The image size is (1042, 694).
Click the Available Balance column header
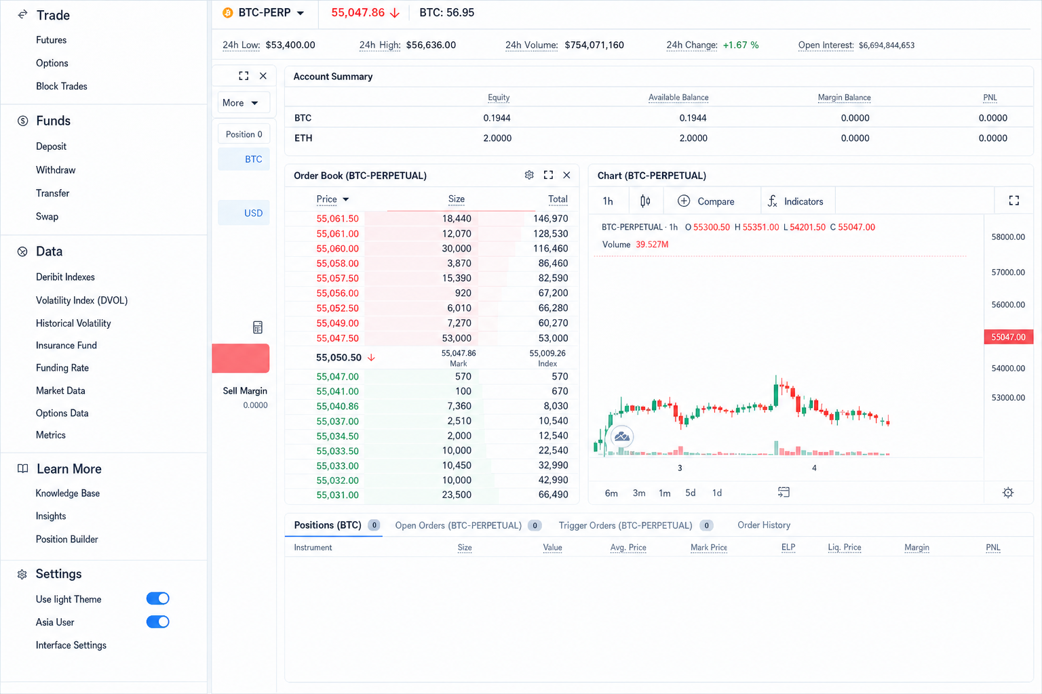678,98
